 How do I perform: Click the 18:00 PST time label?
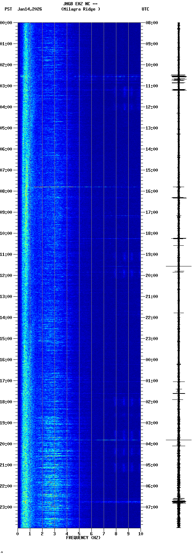coord(6,402)
